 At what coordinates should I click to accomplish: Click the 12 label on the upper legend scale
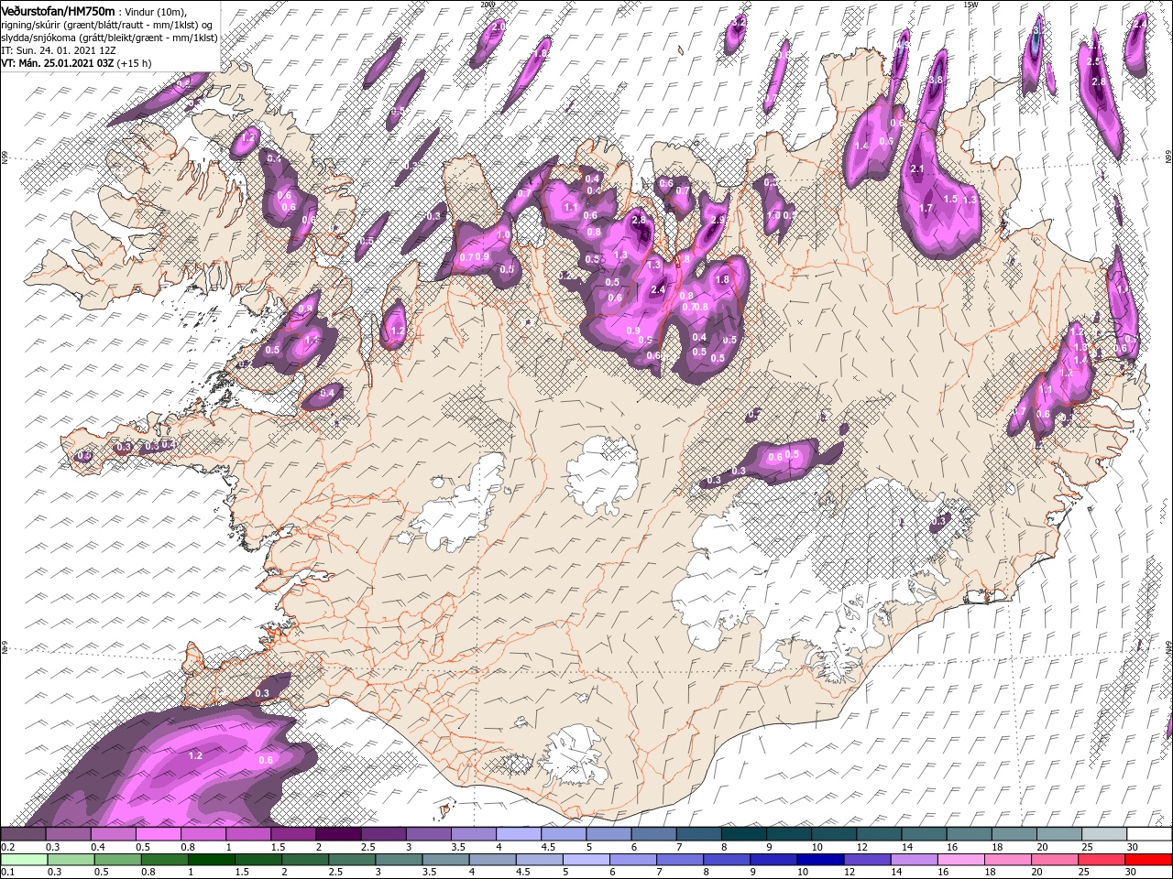[861, 847]
